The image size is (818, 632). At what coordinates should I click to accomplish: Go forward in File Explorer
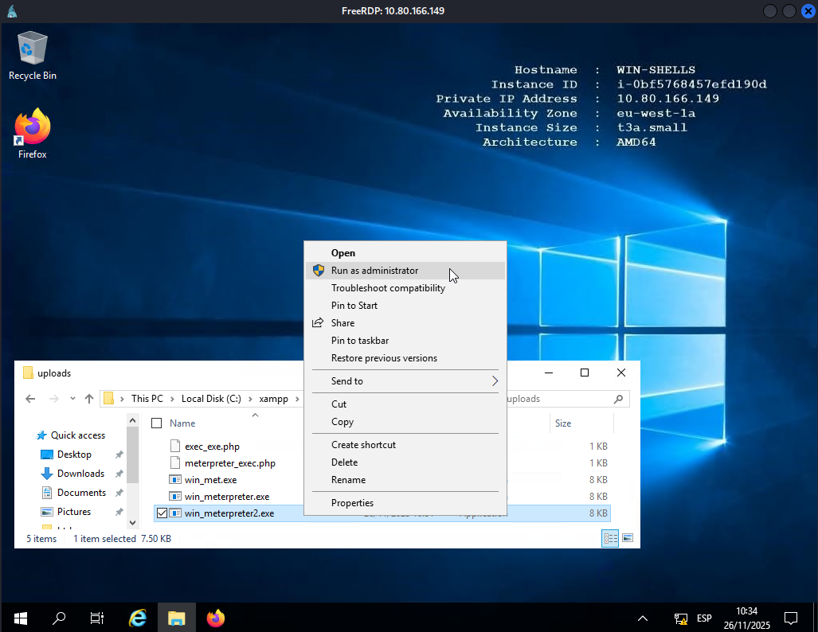click(53, 399)
